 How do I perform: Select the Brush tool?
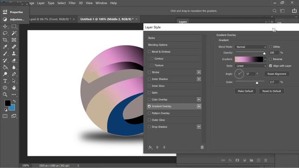[x=5, y=54]
